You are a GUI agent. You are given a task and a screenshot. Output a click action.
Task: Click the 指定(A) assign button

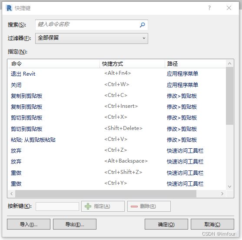[x=103, y=206]
